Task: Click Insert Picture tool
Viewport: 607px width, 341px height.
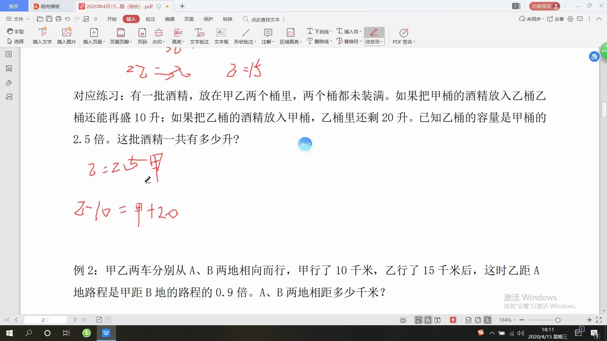Action: (x=66, y=36)
